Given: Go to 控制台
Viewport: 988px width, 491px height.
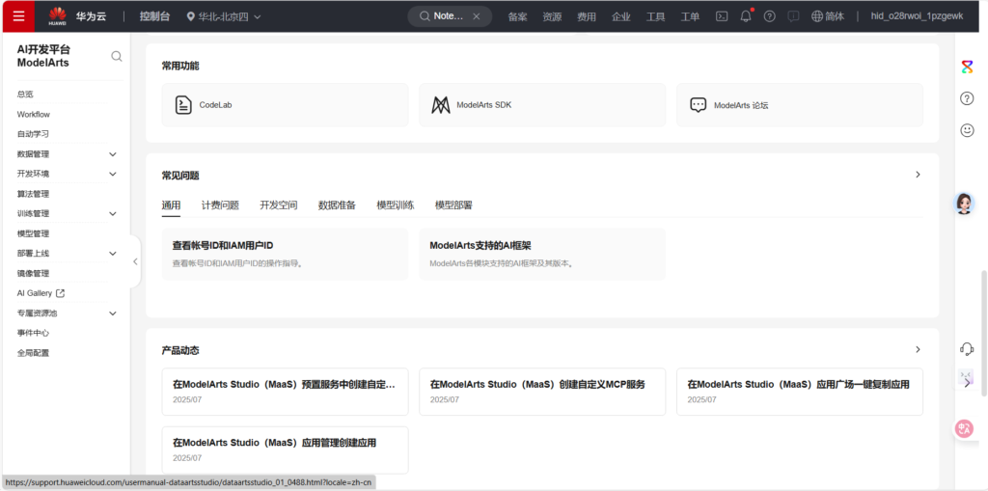Looking at the screenshot, I should 155,16.
